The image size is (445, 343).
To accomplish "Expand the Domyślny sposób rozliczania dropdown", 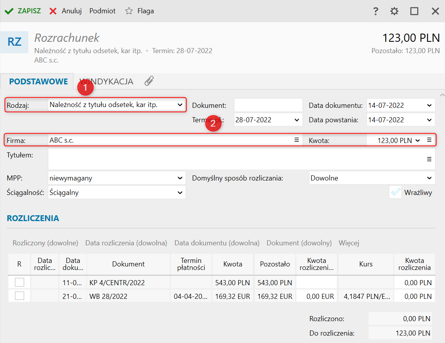I will click(x=429, y=178).
